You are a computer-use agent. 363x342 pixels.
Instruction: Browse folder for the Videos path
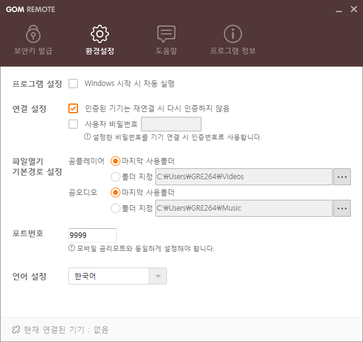click(x=342, y=177)
